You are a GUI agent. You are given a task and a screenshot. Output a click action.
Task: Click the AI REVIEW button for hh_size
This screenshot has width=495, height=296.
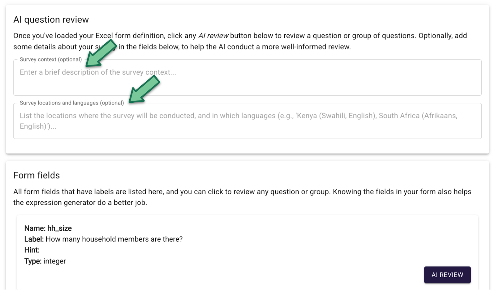(447, 275)
